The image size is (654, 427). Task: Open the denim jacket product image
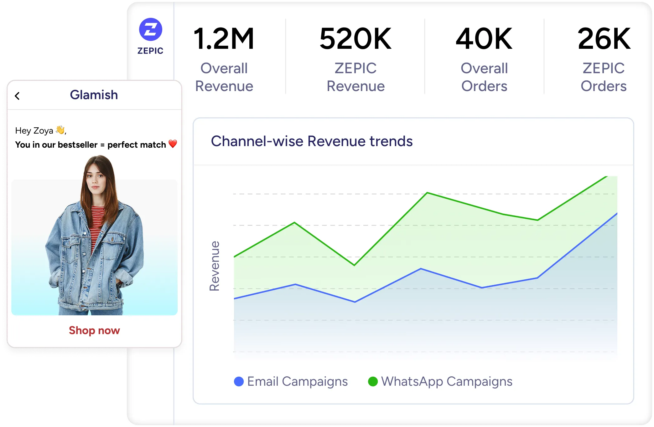(x=94, y=235)
